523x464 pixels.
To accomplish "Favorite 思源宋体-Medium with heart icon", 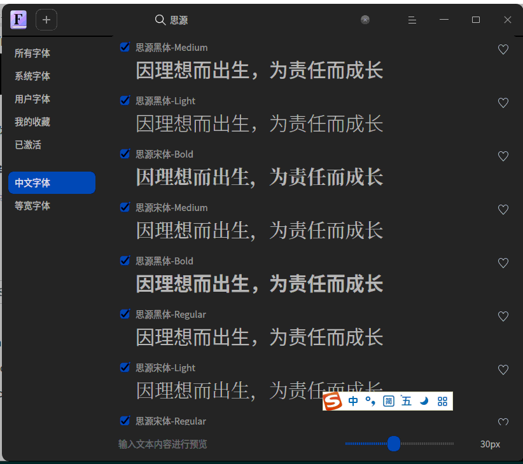I will point(503,209).
